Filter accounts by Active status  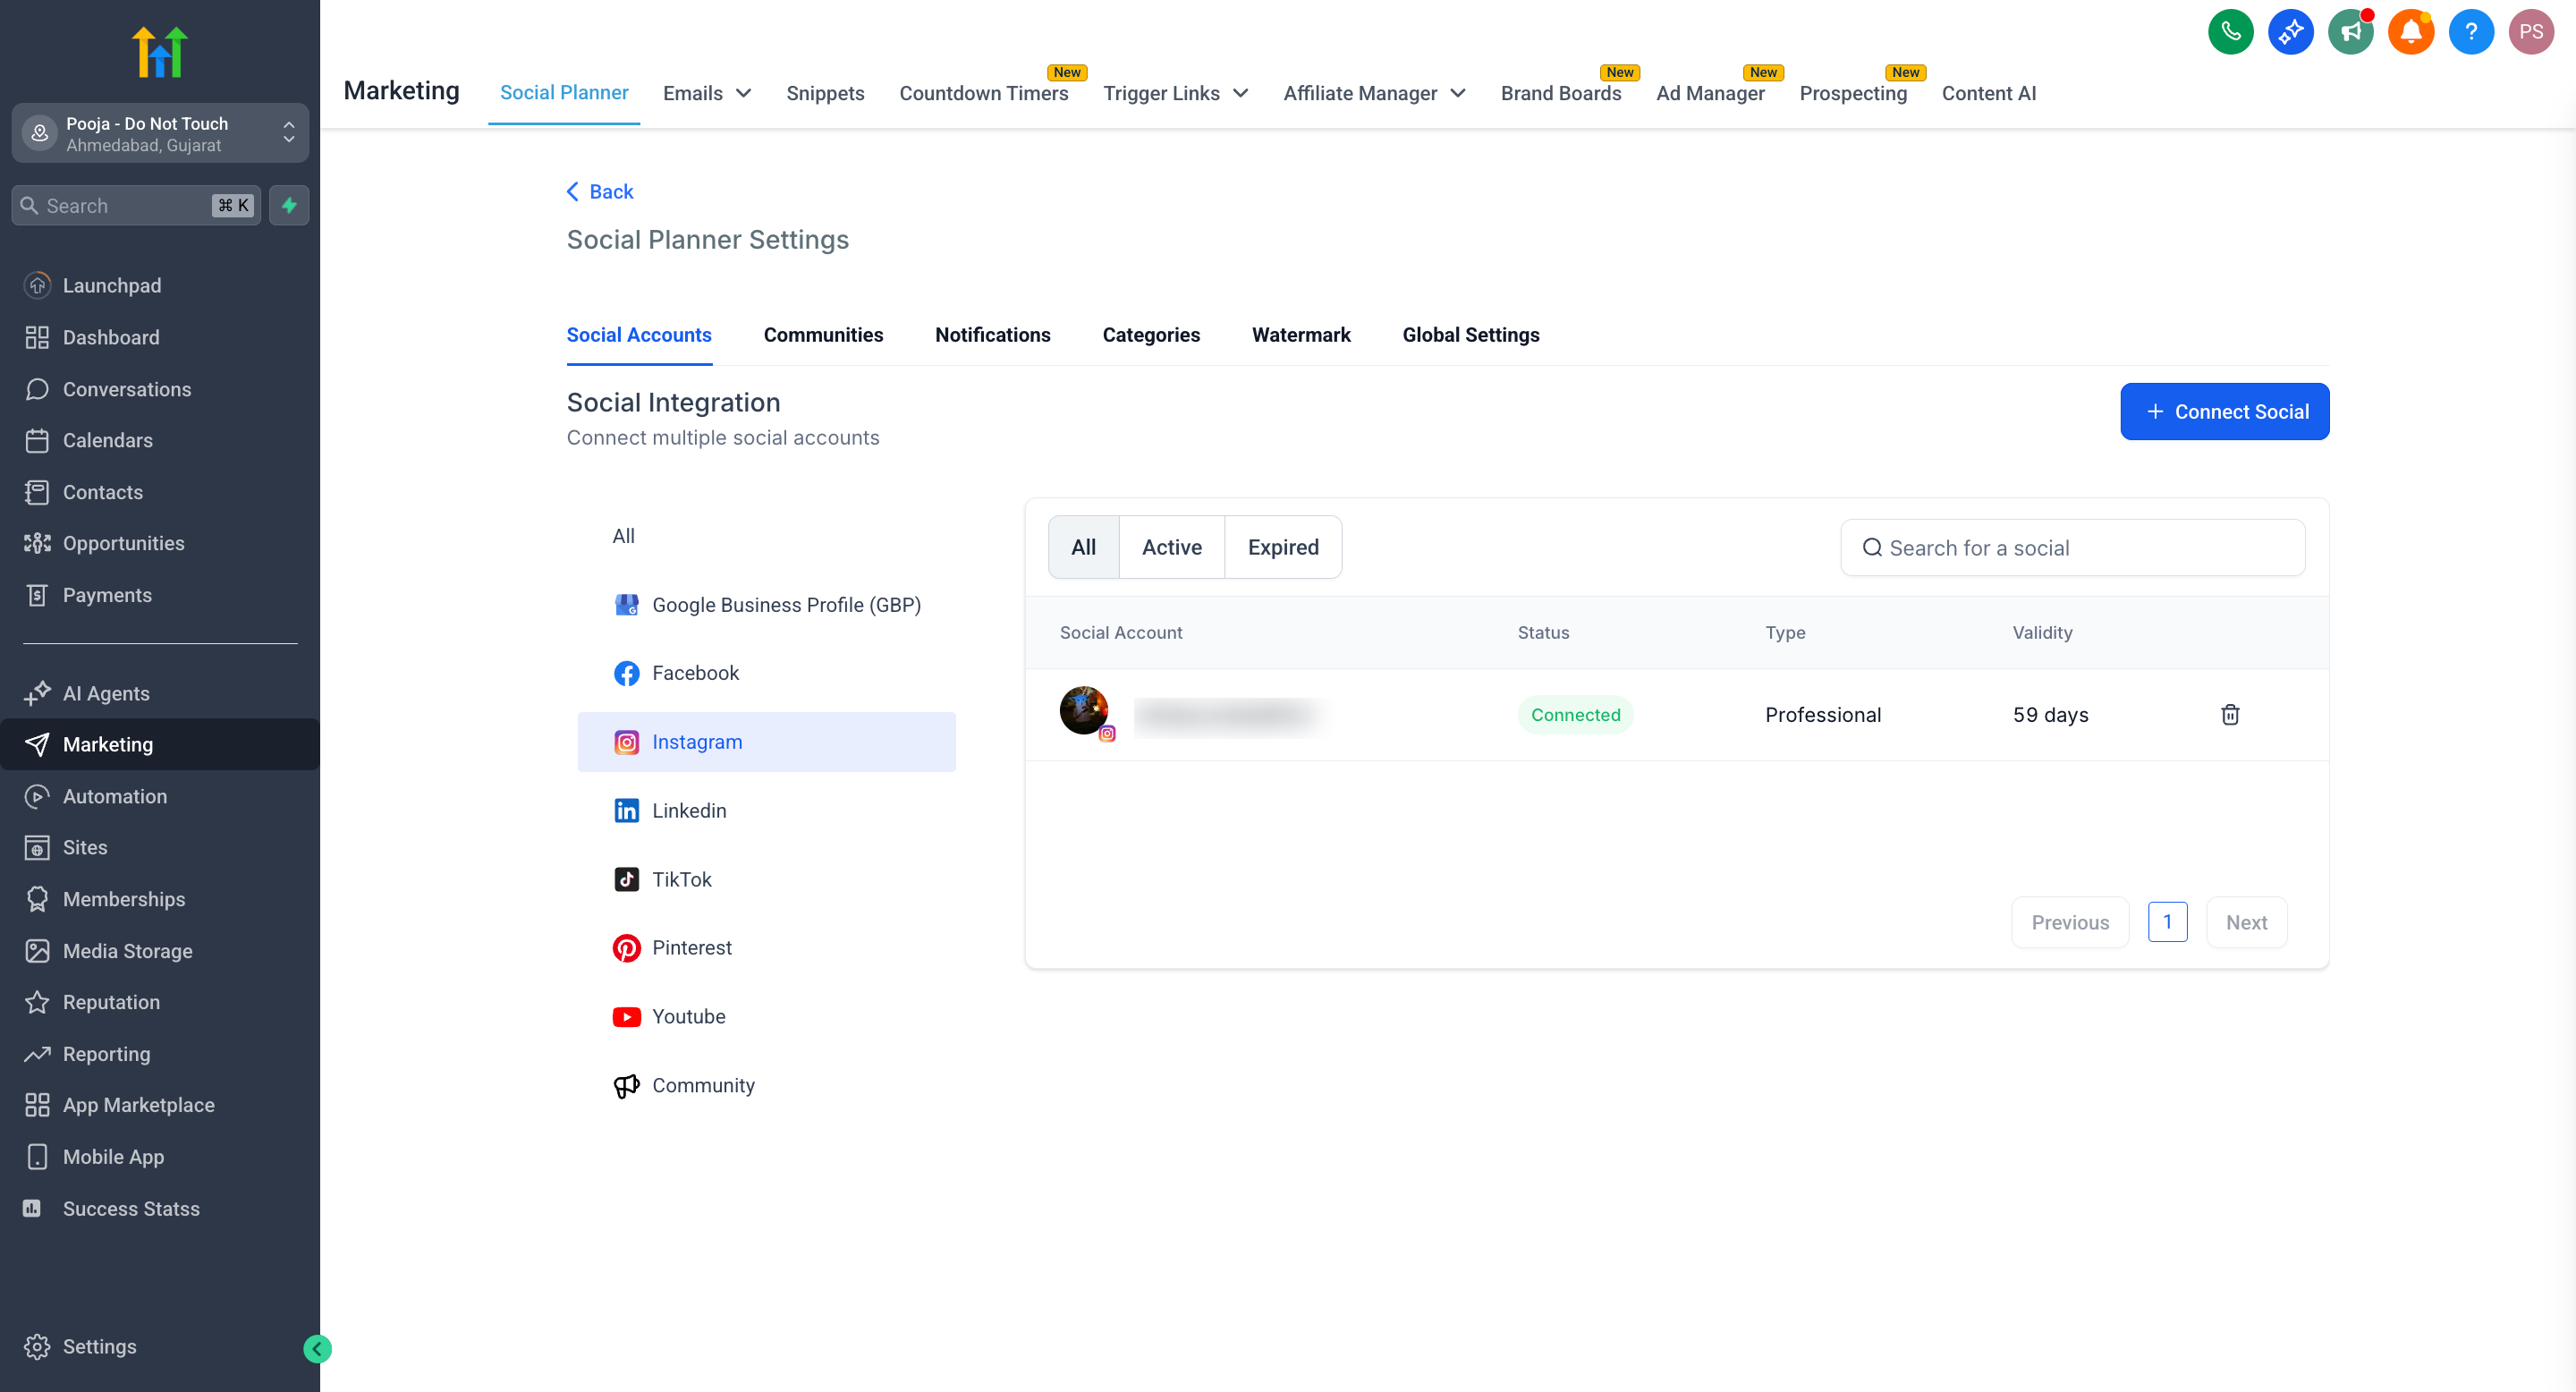pyautogui.click(x=1171, y=547)
